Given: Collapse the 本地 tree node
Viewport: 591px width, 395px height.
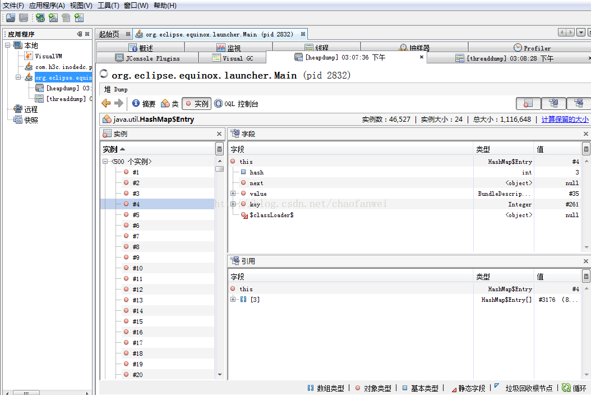Looking at the screenshot, I should tap(7, 45).
